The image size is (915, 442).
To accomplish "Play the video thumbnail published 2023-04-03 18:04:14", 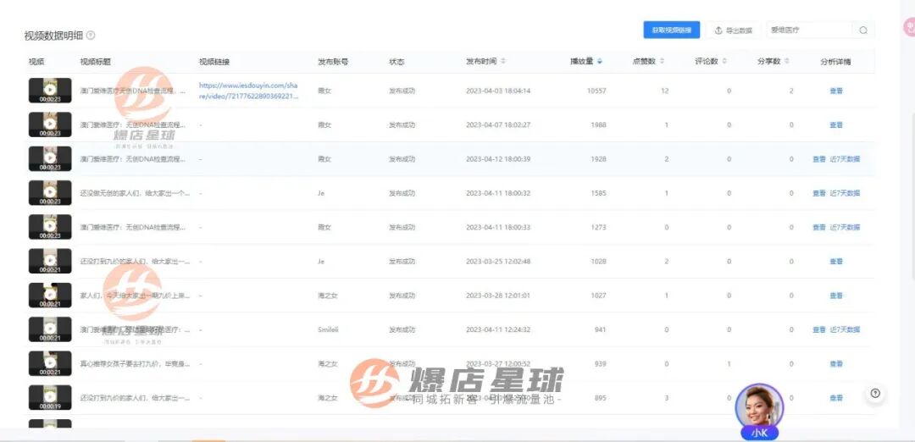I will (x=50, y=91).
